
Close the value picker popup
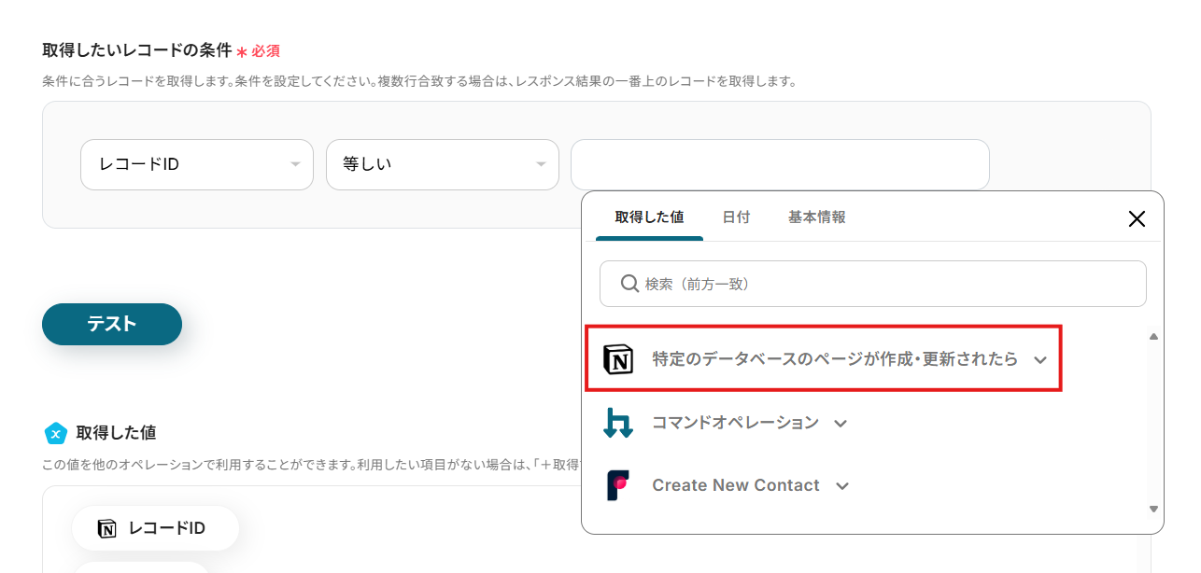[1137, 218]
